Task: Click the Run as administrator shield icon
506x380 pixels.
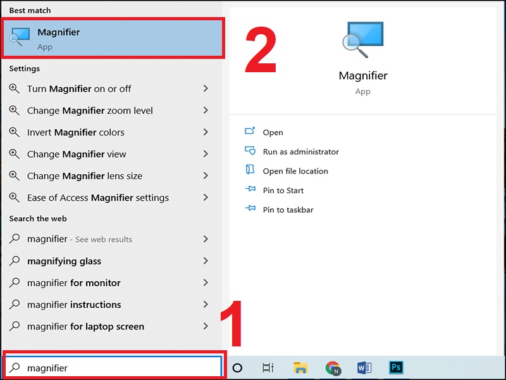Action: click(x=250, y=150)
